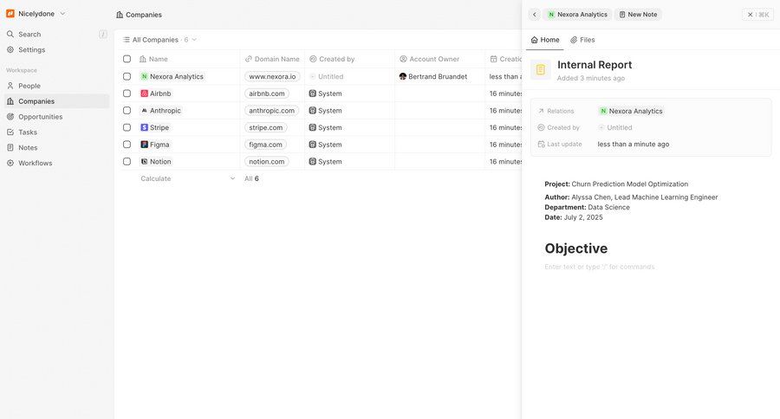
Task: Go to People in the sidebar
Action: tap(29, 86)
